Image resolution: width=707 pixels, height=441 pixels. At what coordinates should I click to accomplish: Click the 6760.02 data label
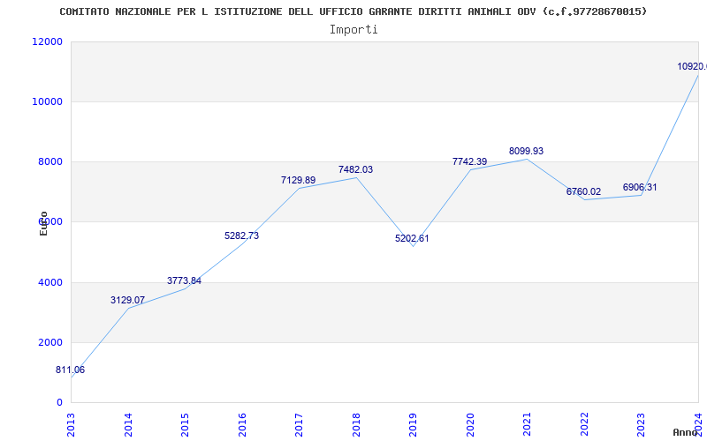pyautogui.click(x=583, y=191)
